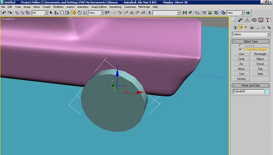The width and height of the screenshot is (273, 155).
Task: Activate the Select and Rotate tool
Action: pos(80,13)
